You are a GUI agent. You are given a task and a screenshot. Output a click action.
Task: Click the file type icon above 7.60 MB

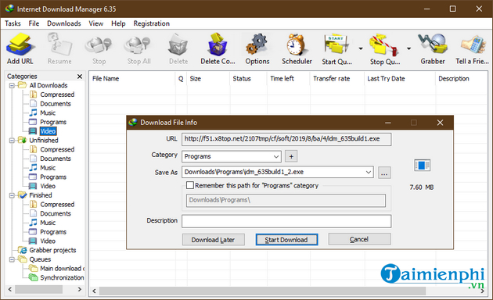(422, 165)
